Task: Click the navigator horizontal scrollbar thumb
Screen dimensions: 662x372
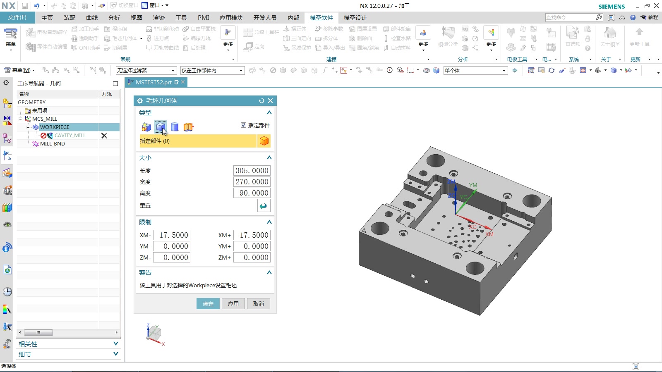Action: coord(38,332)
